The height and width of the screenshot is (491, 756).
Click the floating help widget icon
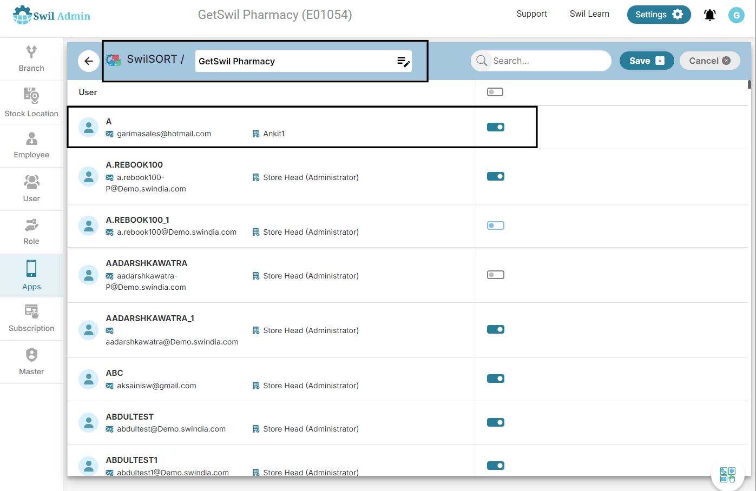pos(728,475)
